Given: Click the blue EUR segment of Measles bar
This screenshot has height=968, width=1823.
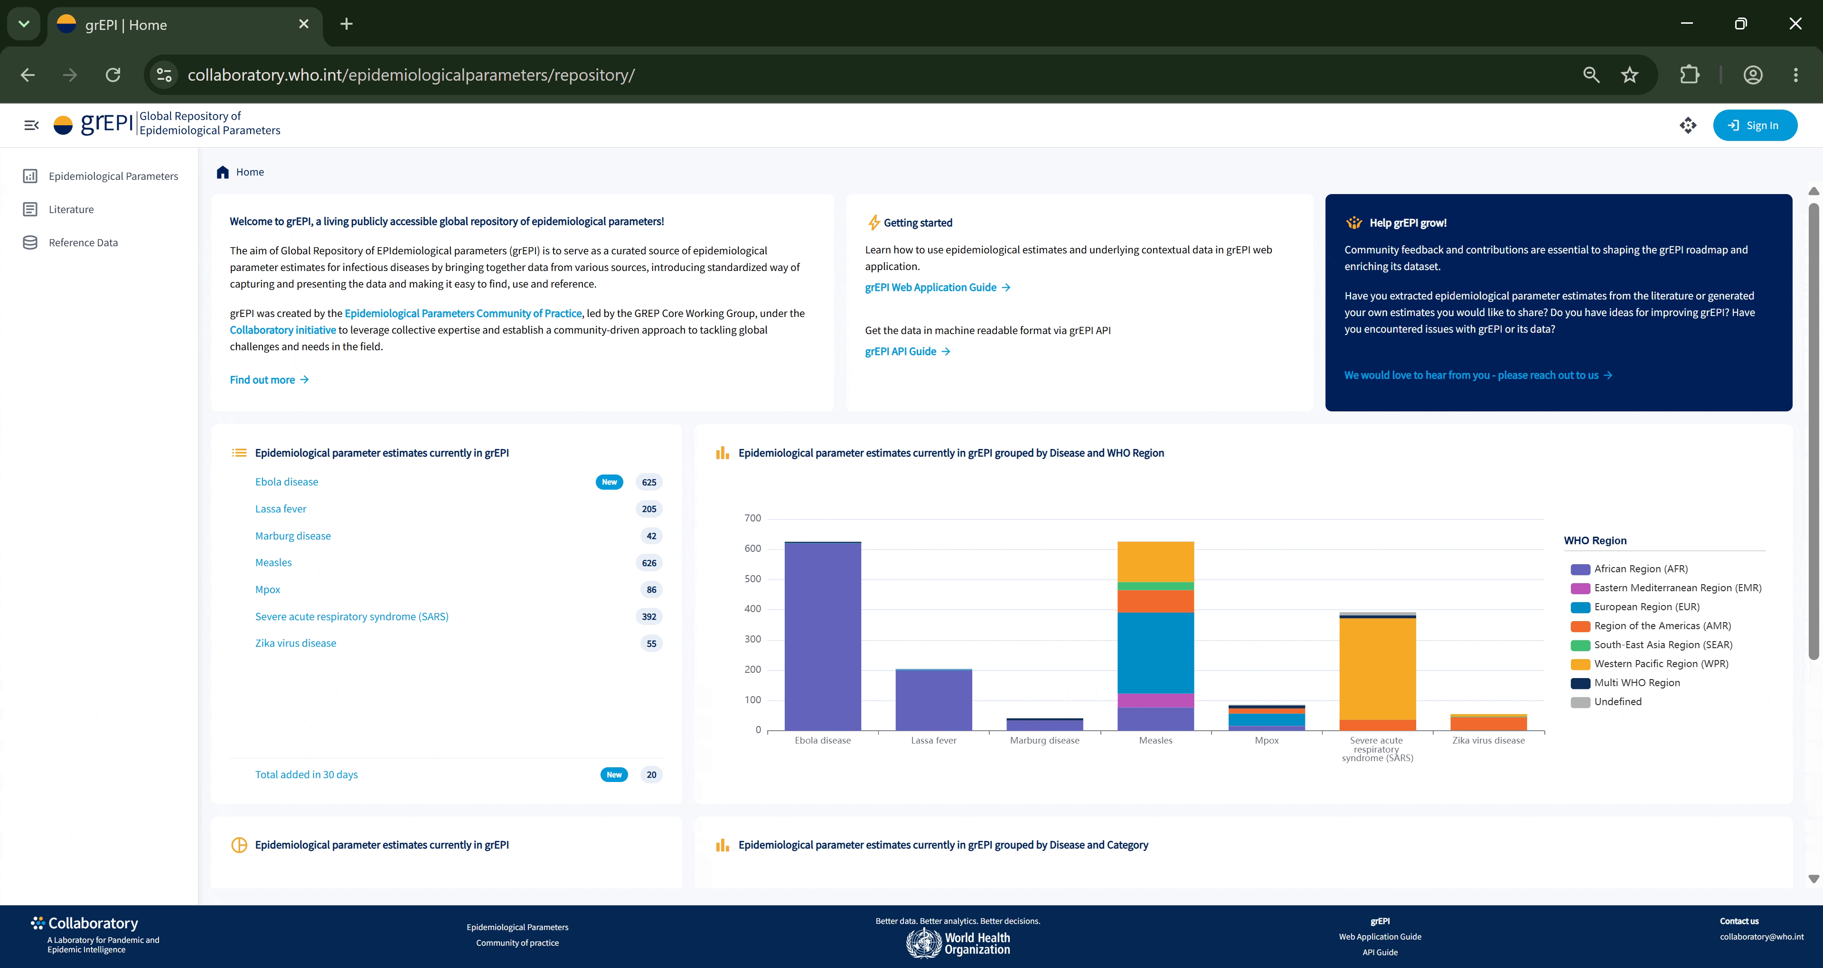Looking at the screenshot, I should click(1156, 653).
